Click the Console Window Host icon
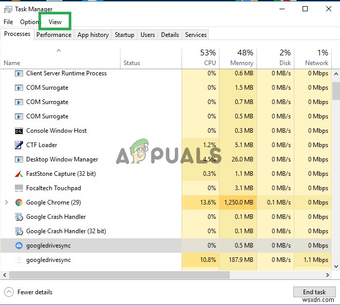 [x=19, y=131]
